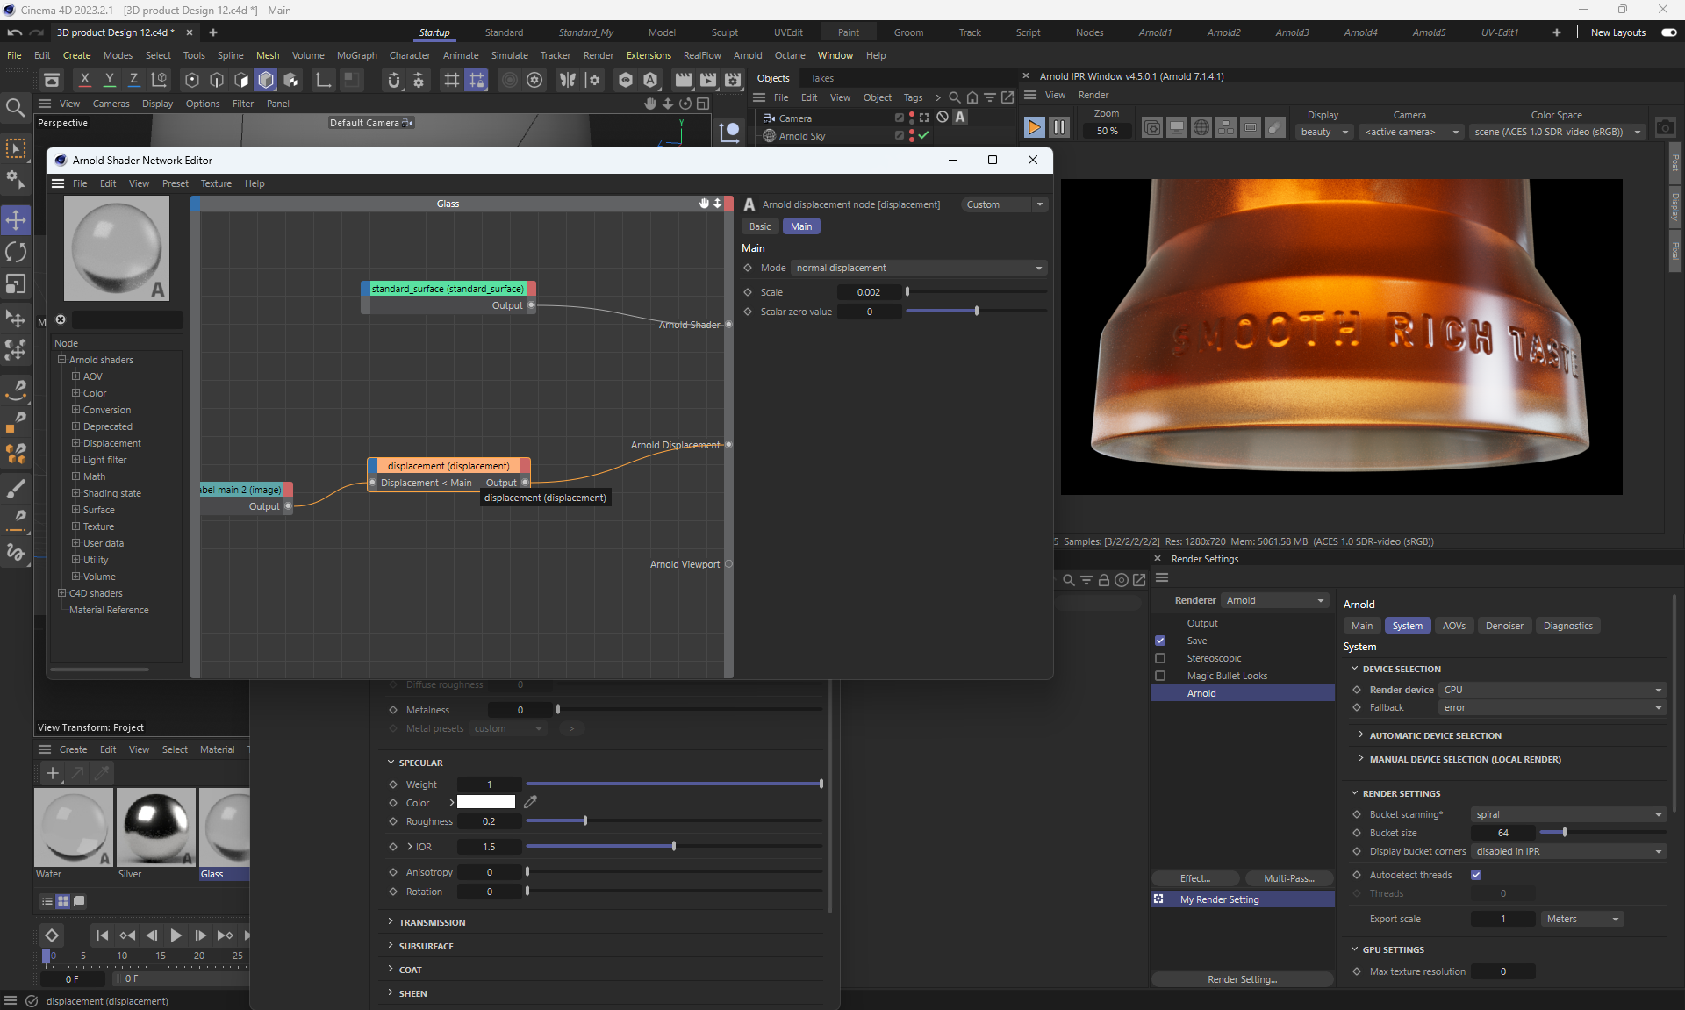Open the displacement Mode dropdown
The height and width of the screenshot is (1010, 1685).
pyautogui.click(x=919, y=268)
